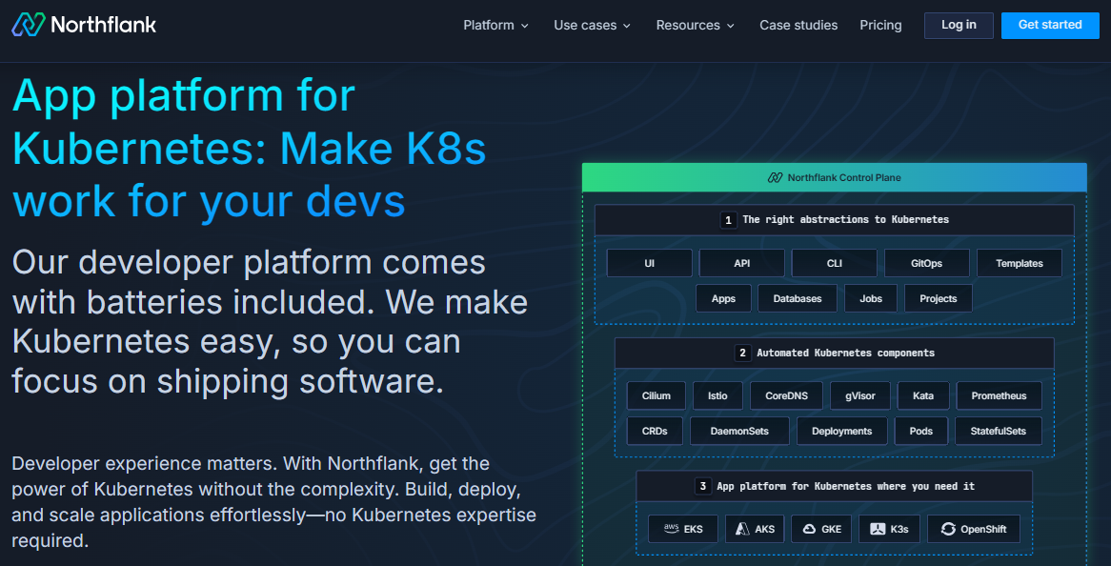Screen dimensions: 1111x566
Task: Click the Northflank Control Plane logo icon
Action: pos(776,178)
